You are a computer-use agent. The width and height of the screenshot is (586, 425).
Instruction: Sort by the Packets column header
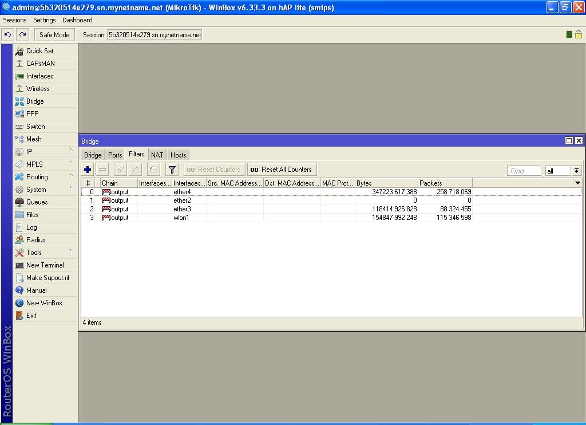[445, 183]
